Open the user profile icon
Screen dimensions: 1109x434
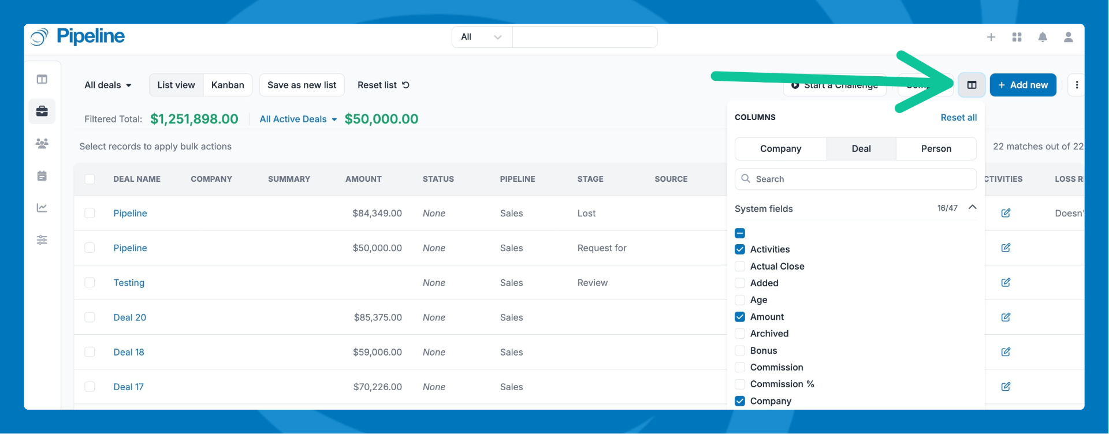[1069, 37]
